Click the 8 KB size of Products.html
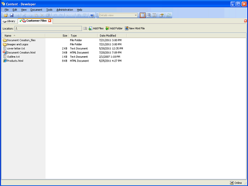 (65, 61)
